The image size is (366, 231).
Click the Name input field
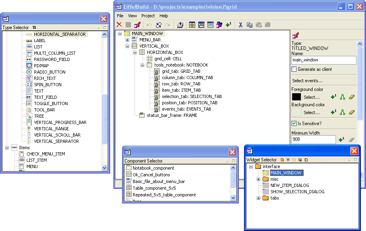tap(324, 60)
